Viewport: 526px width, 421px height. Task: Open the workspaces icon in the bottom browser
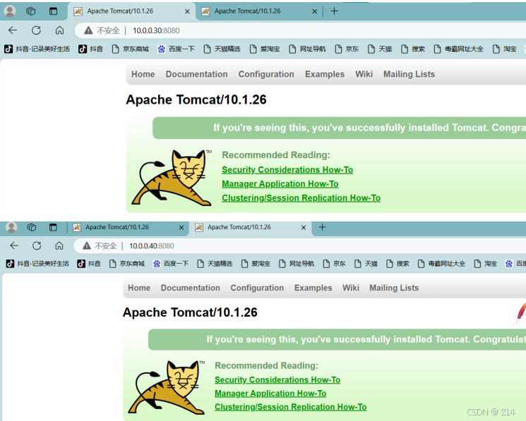coord(32,227)
